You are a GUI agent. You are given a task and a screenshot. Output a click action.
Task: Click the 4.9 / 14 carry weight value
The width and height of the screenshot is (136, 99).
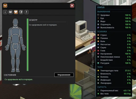coord(127,91)
